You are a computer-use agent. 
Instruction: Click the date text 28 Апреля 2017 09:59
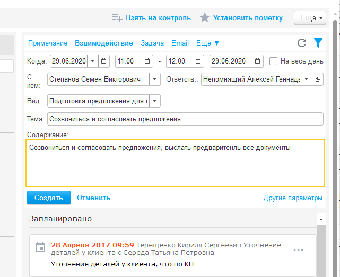(x=93, y=245)
